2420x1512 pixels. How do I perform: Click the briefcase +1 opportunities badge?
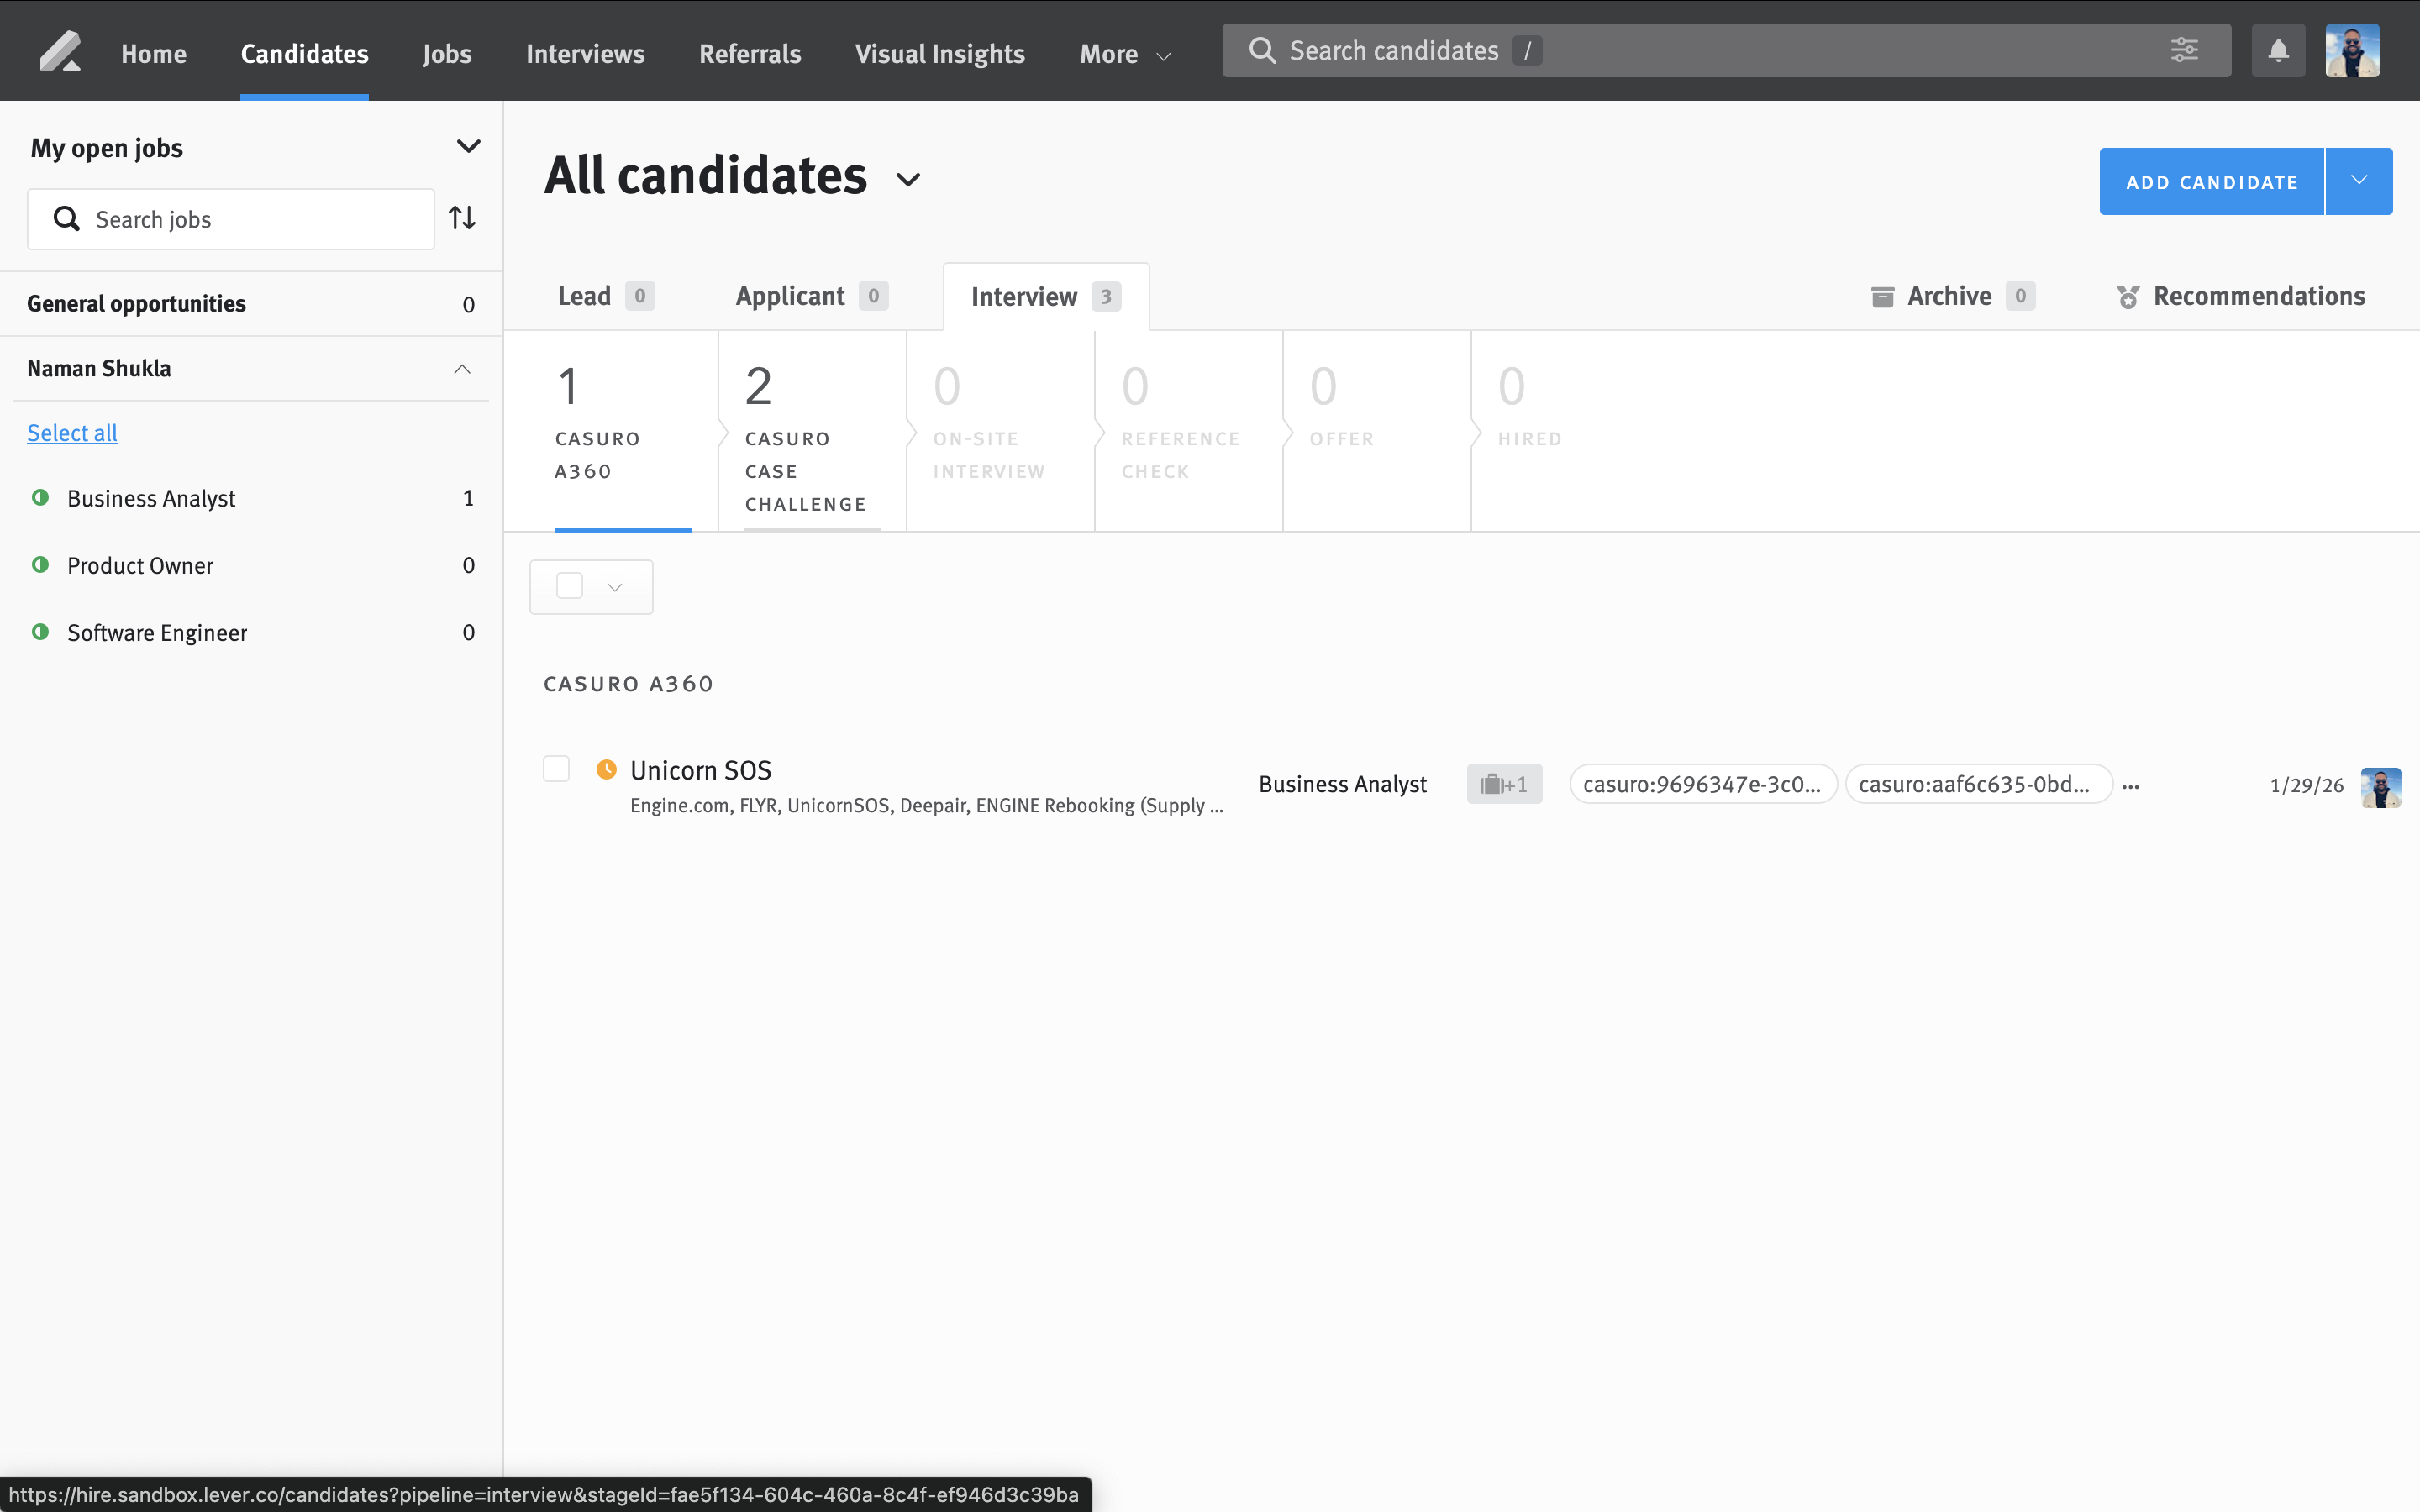[1503, 784]
